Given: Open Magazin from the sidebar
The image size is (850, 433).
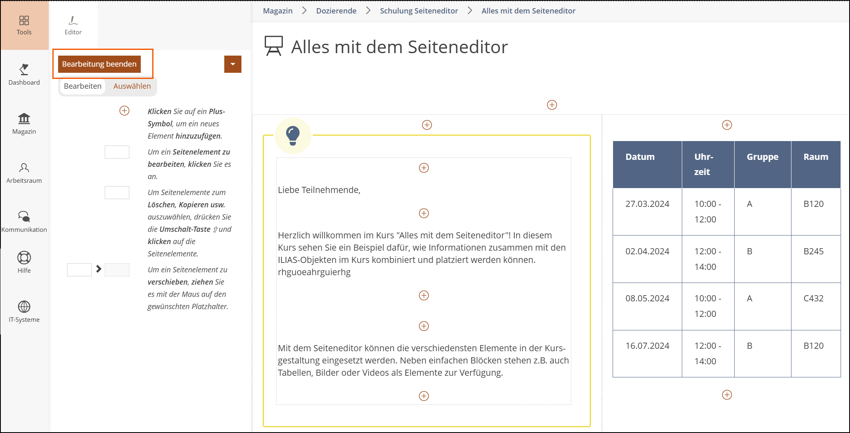Looking at the screenshot, I should pyautogui.click(x=24, y=123).
